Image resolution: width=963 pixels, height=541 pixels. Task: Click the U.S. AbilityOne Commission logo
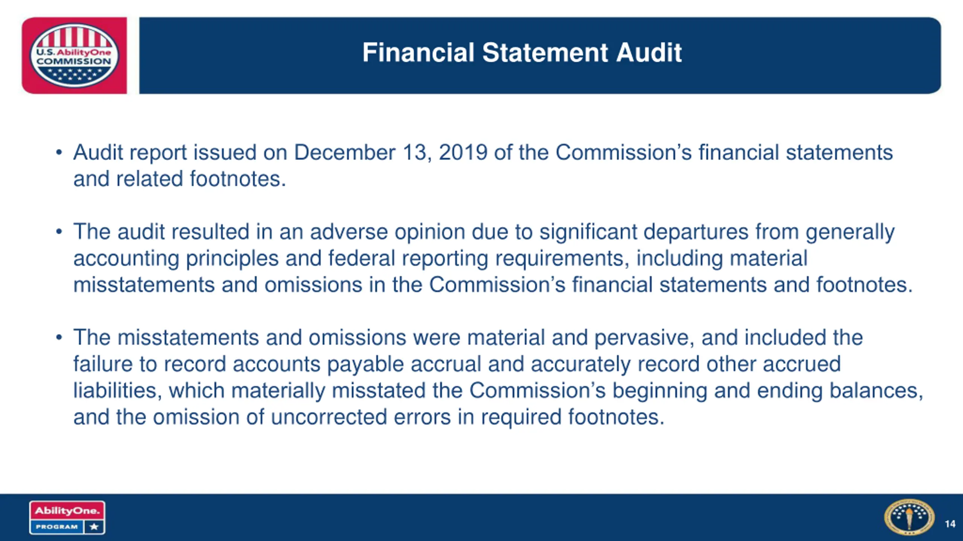tap(74, 56)
